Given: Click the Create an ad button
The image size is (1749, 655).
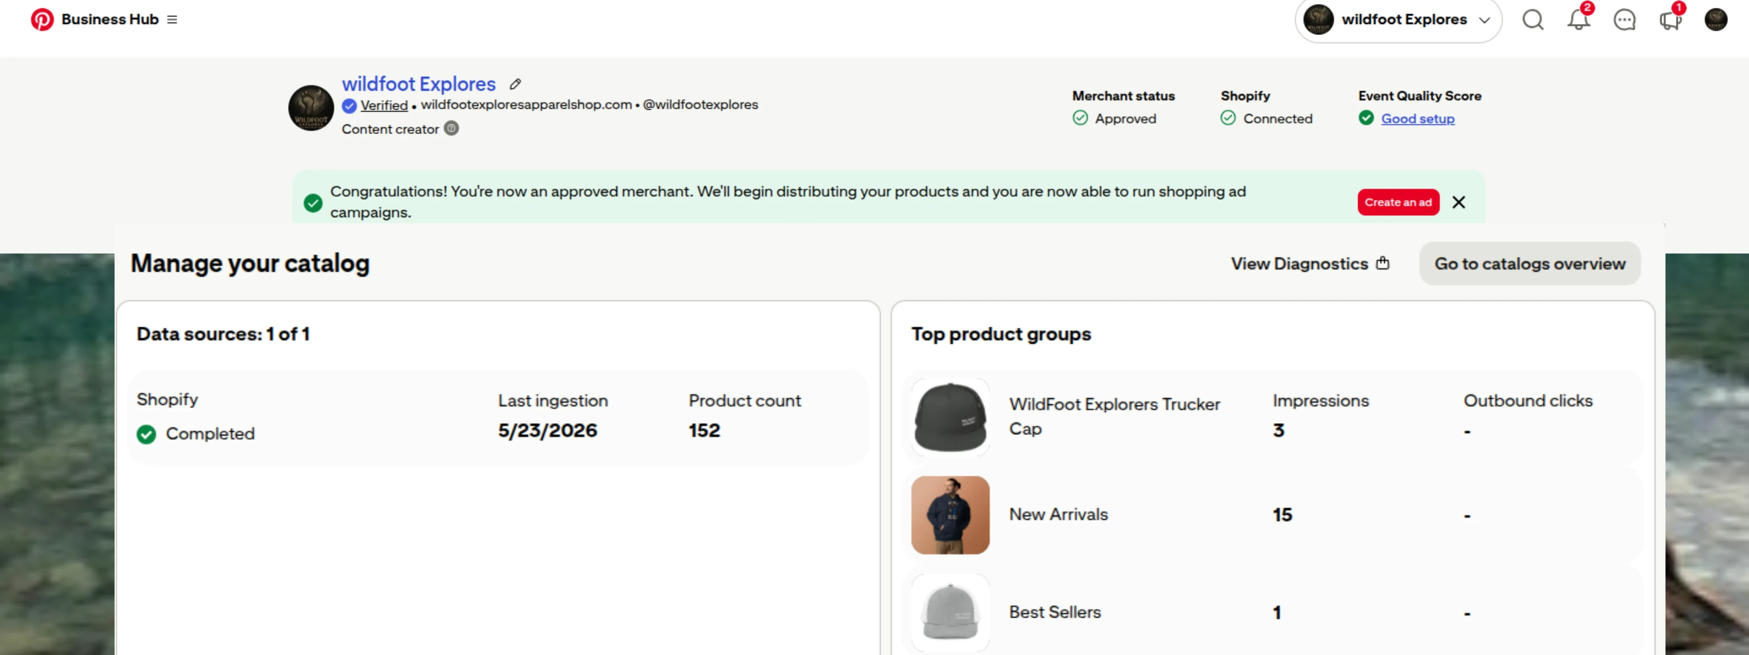Looking at the screenshot, I should click(x=1398, y=202).
